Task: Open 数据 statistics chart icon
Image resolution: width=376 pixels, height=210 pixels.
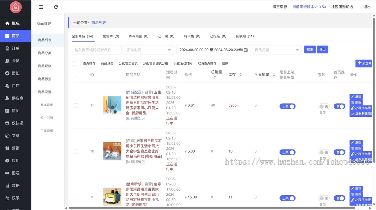Action: tap(8, 186)
